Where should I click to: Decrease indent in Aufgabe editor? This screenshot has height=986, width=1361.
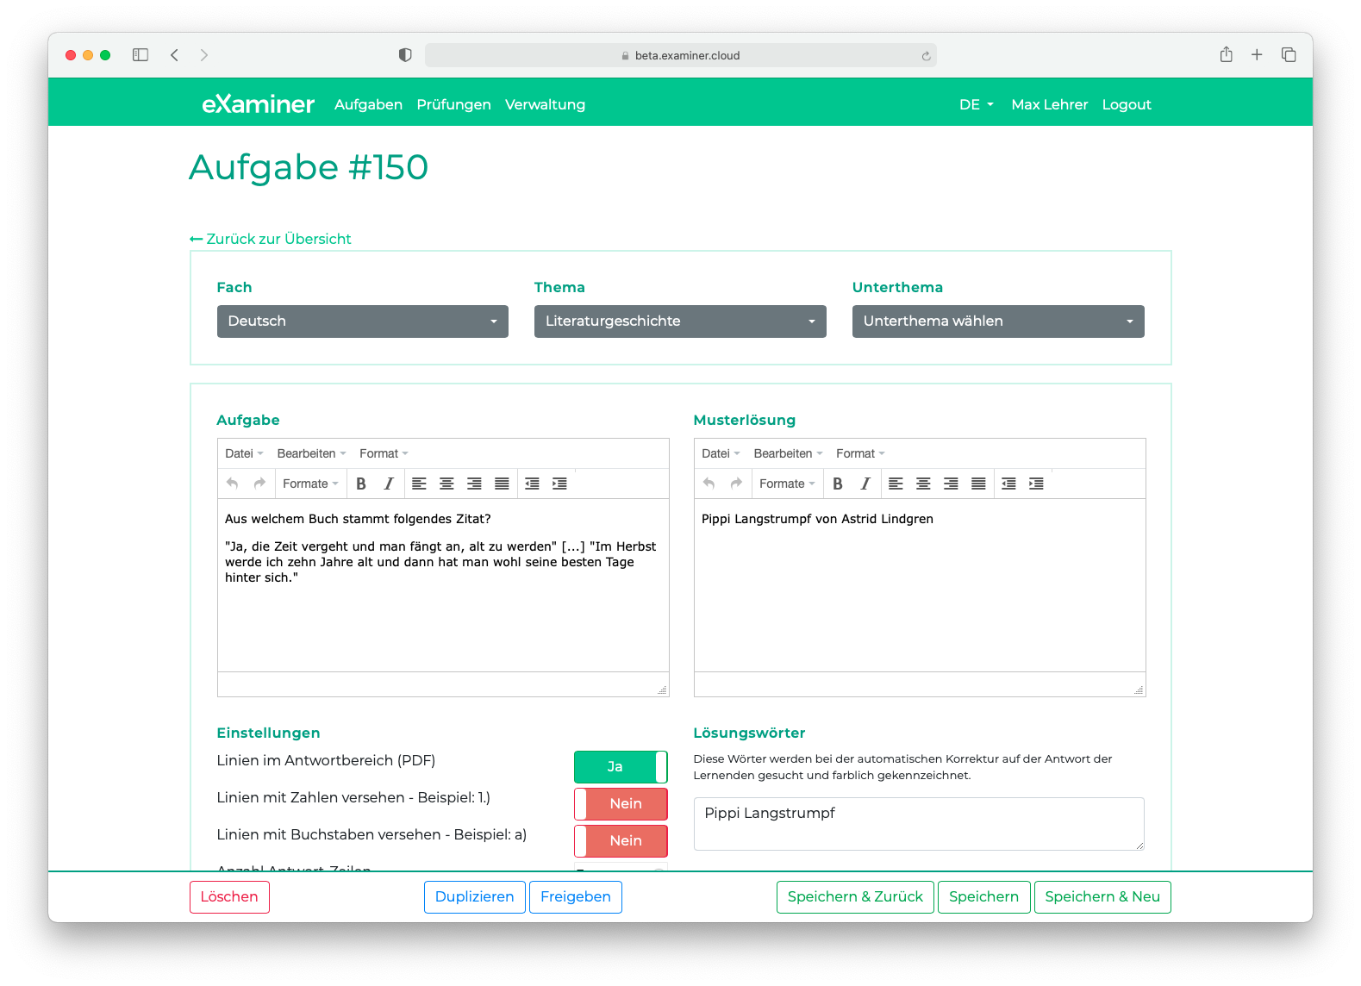click(532, 484)
